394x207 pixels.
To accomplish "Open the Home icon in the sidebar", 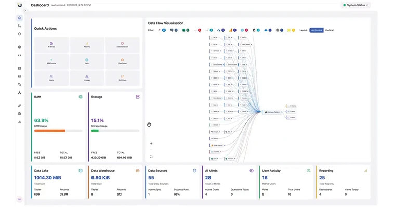I will [x=20, y=18].
